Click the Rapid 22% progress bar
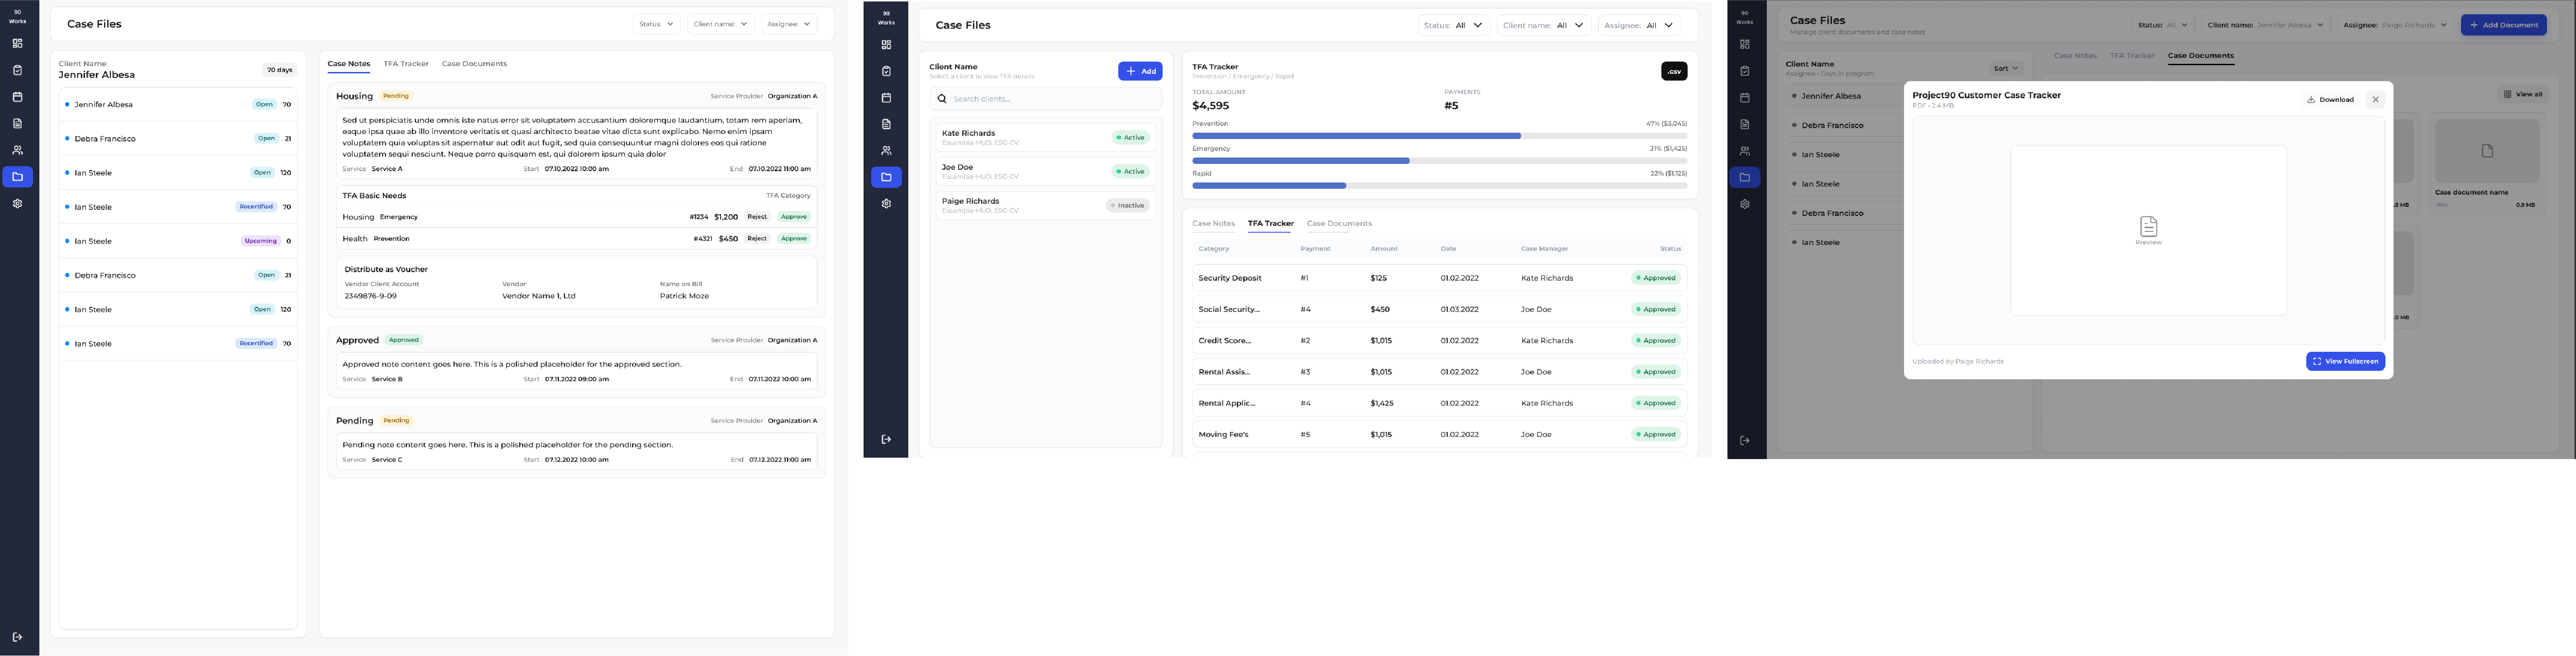 point(1439,185)
